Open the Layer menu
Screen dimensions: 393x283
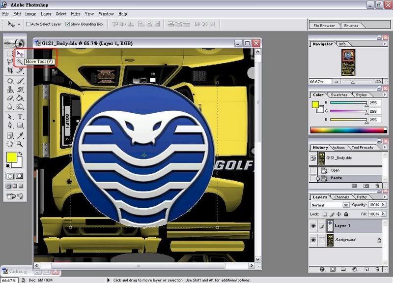46,14
